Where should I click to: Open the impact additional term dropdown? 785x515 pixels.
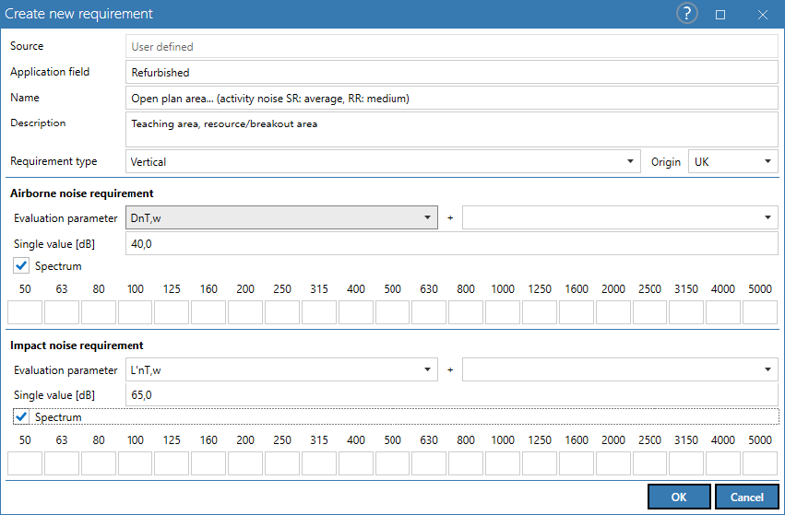pyautogui.click(x=620, y=369)
